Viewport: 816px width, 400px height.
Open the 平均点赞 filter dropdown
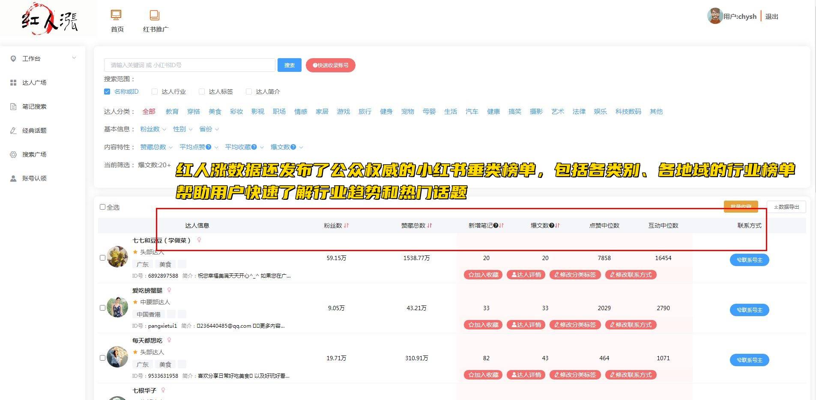(199, 147)
